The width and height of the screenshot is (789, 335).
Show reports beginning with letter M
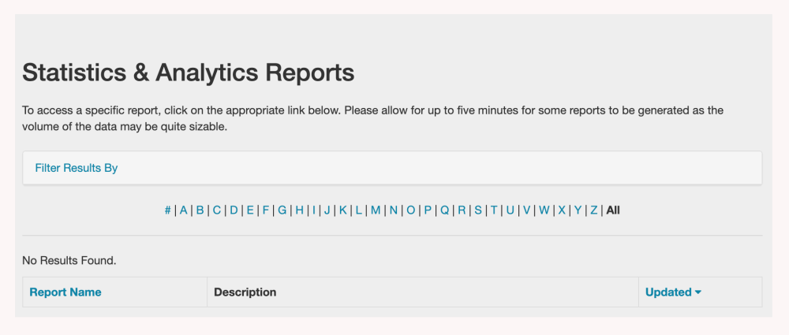coord(376,210)
